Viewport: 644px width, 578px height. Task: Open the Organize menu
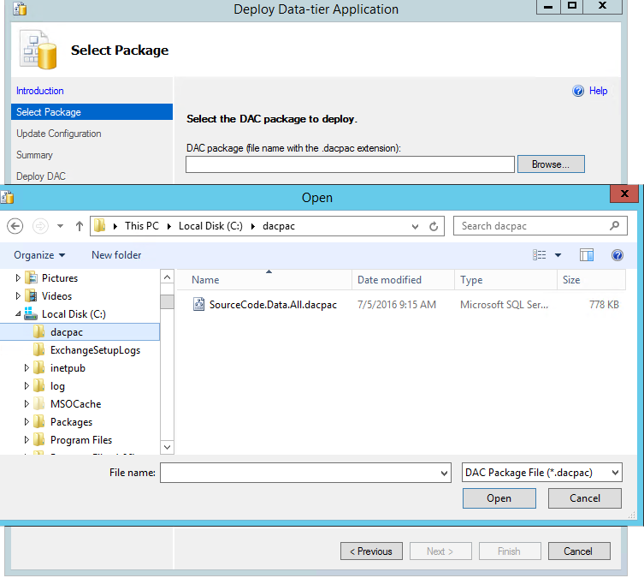[x=39, y=255]
